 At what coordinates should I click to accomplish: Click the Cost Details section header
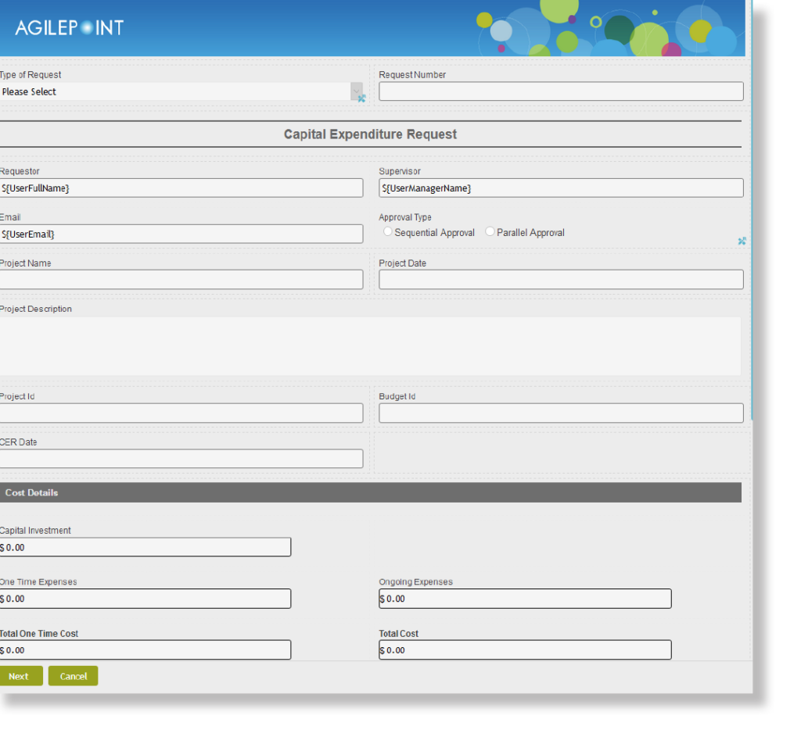coord(370,492)
